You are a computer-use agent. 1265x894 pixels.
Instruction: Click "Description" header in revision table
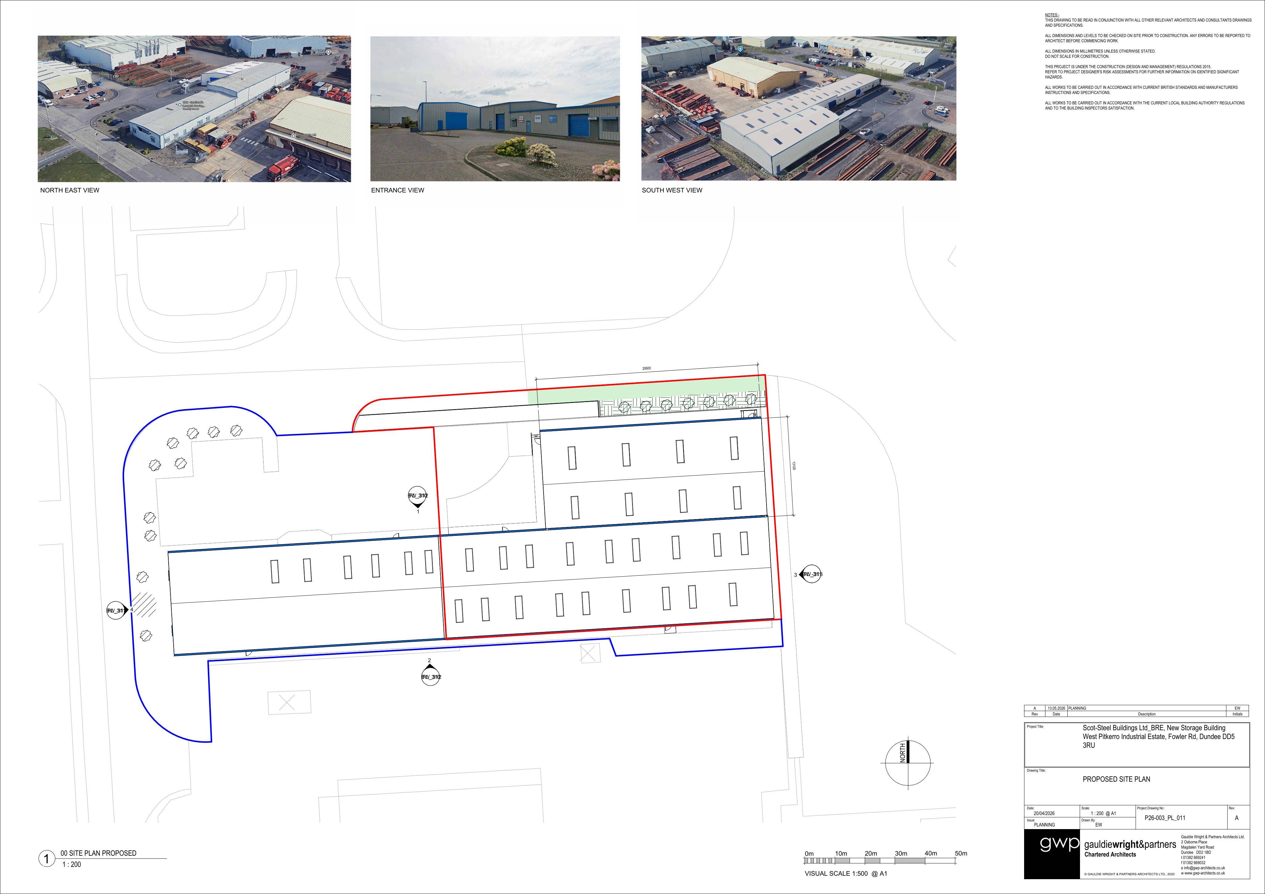coord(1146,714)
